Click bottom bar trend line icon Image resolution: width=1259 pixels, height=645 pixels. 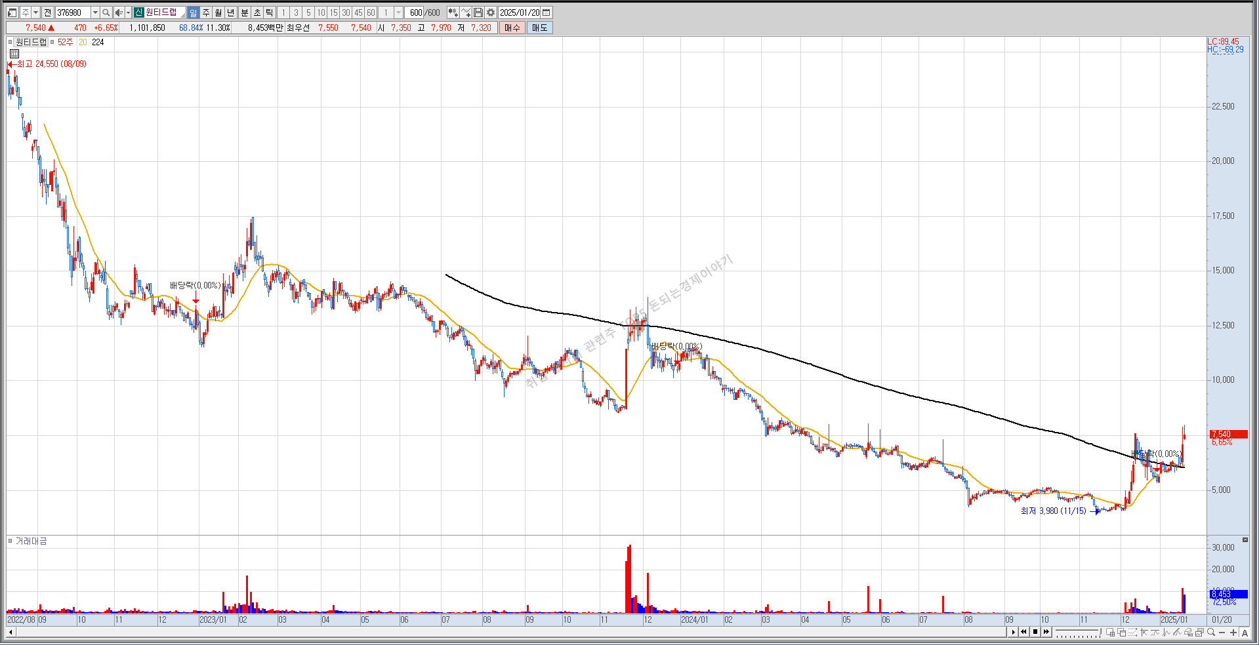click(1155, 633)
